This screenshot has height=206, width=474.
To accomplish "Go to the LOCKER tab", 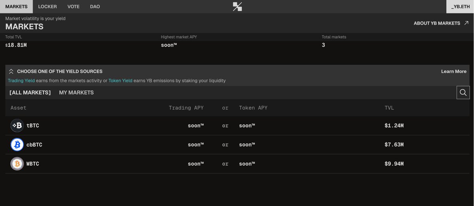I will coord(47,7).
